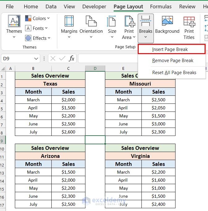
Task: Click Sales Overview header above Arizona
Action: tap(50, 148)
